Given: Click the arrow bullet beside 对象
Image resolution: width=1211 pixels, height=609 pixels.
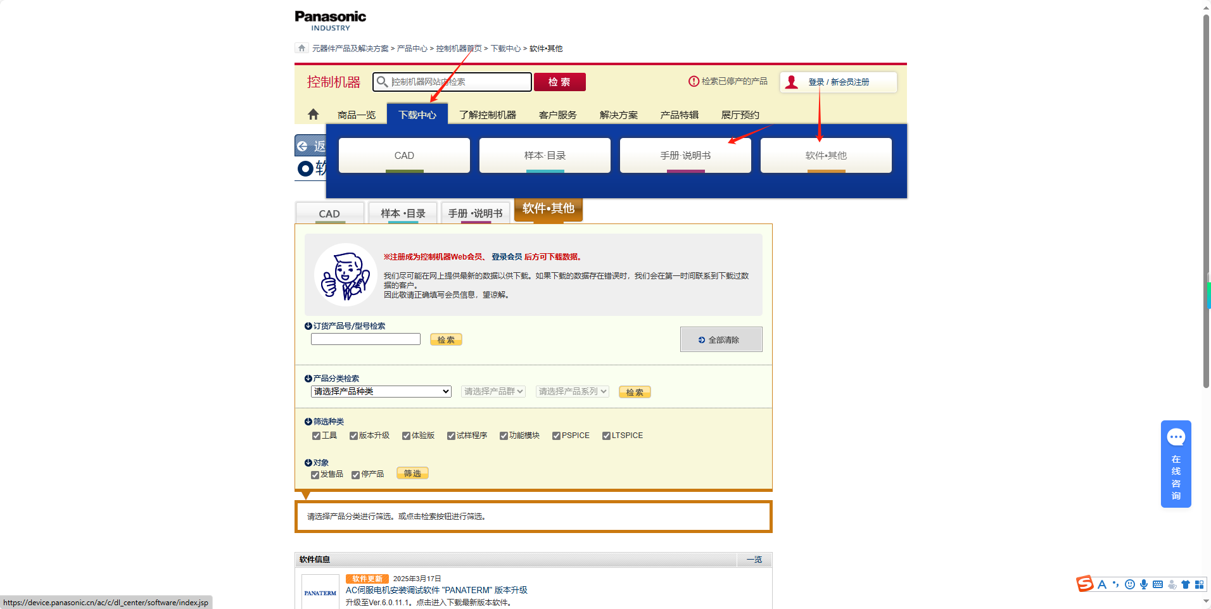Looking at the screenshot, I should tap(308, 463).
